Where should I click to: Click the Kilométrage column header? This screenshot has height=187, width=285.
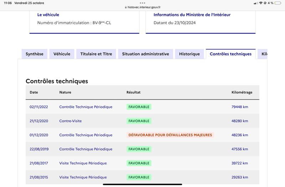[x=242, y=92]
